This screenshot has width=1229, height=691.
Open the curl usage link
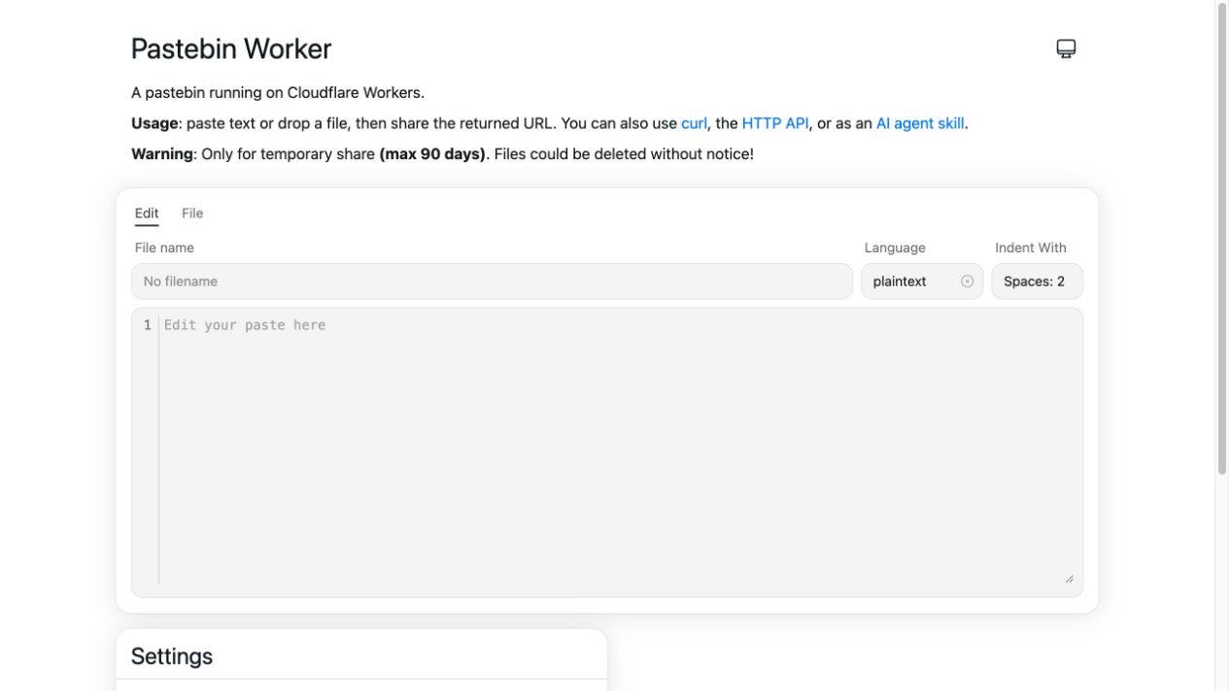[694, 123]
